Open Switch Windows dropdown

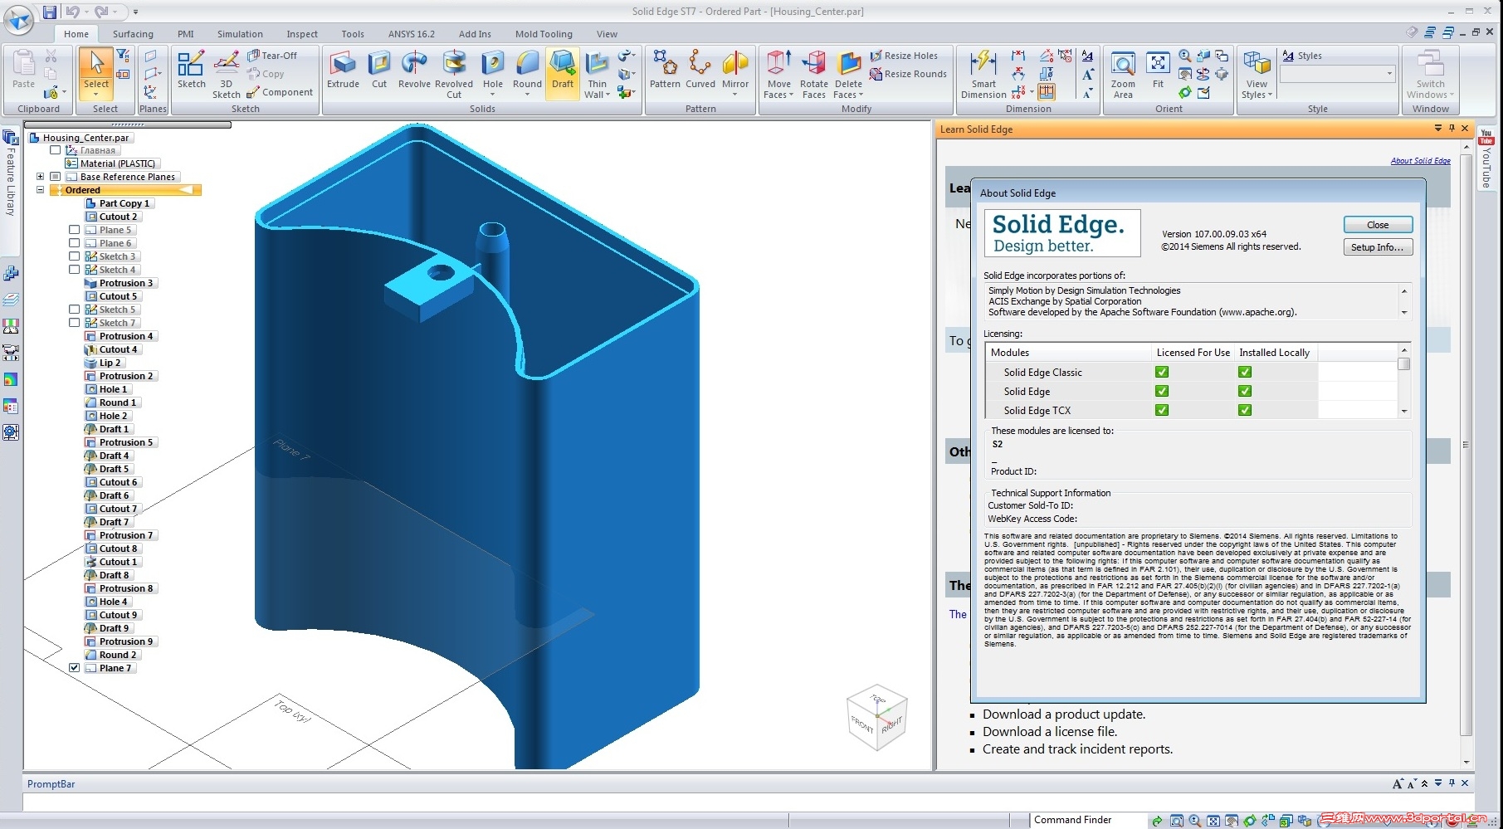point(1430,75)
